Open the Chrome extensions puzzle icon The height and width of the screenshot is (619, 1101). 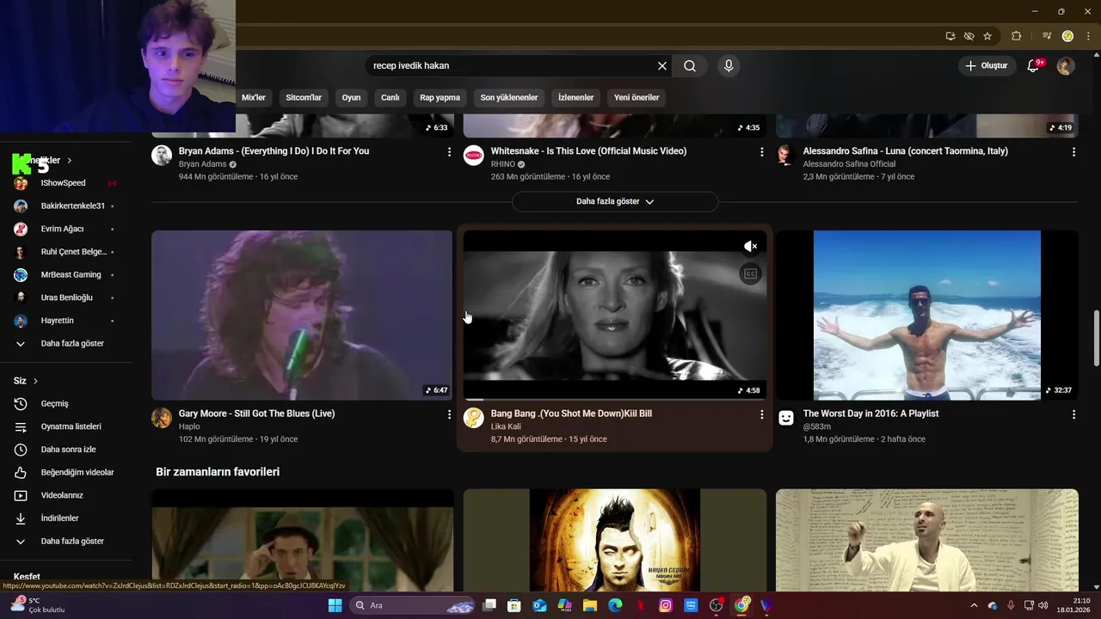(x=1016, y=36)
